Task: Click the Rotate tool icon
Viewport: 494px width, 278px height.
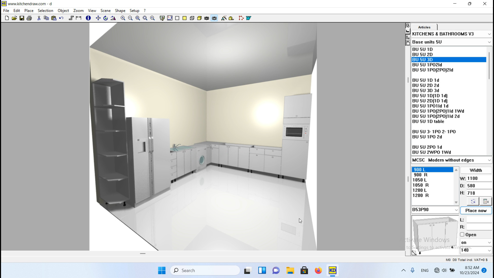Action: tap(105, 18)
